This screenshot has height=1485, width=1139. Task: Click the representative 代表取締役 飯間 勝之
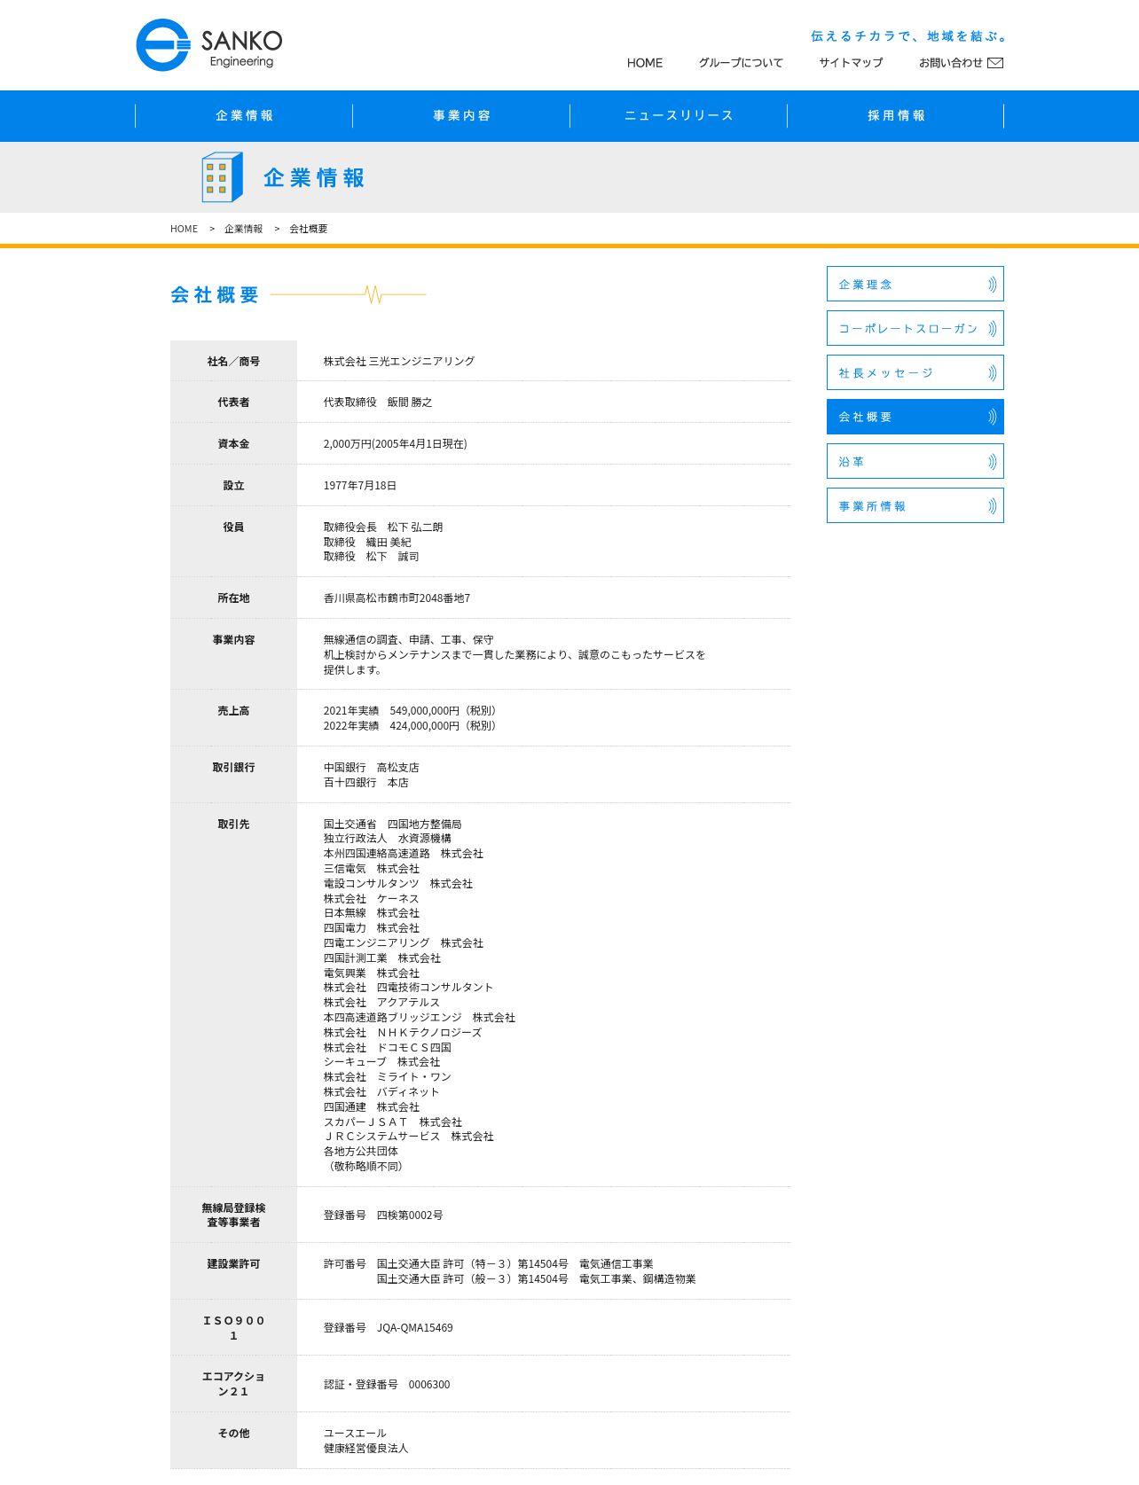point(378,403)
